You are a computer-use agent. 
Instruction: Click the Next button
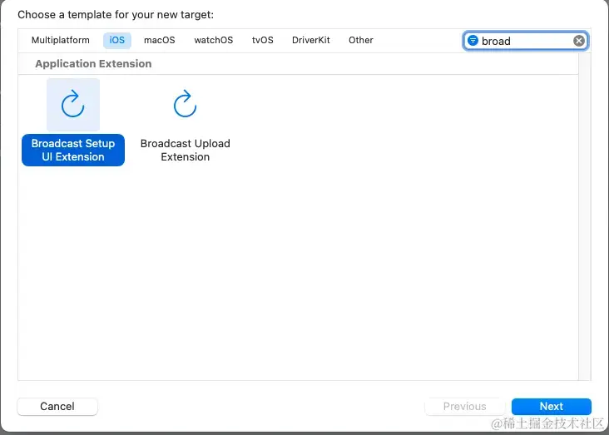pos(551,406)
